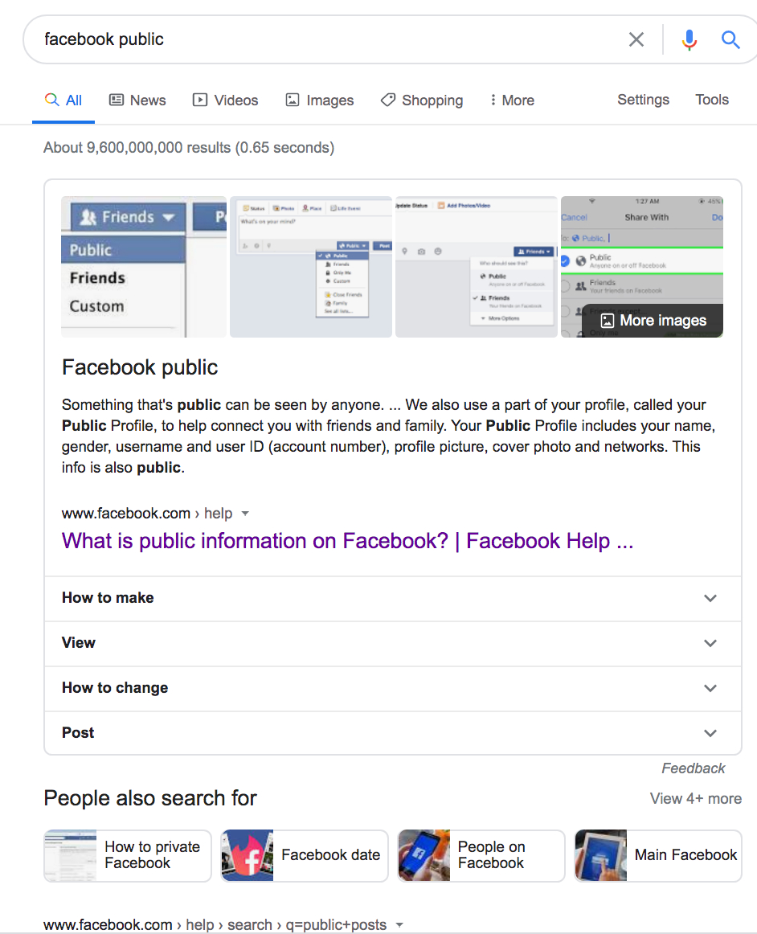
Task: Expand the How to change section
Action: click(393, 688)
